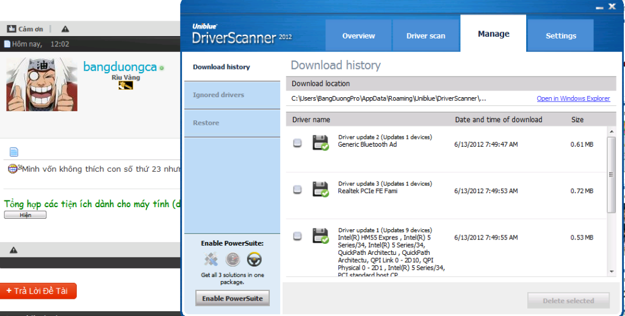
Task: Open the Settings tab
Action: (560, 35)
